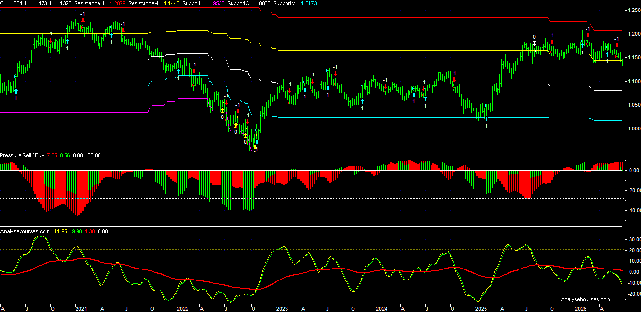Viewport: 641px width, 312px height.
Task: Click the 10.00 oscillator axis label
Action: [x=635, y=261]
